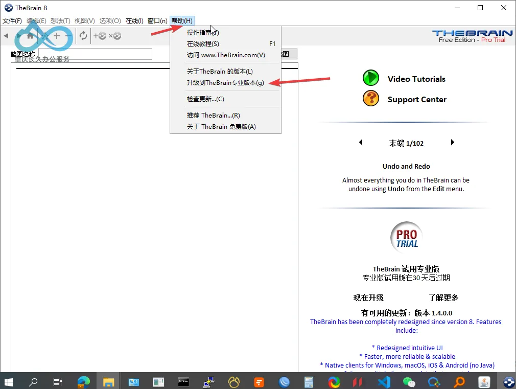Open WeChat from the taskbar
516x389 pixels.
(409, 382)
